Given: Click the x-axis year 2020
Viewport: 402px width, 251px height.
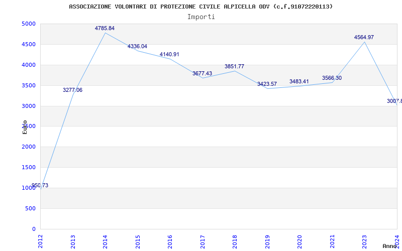Looking at the screenshot, I should 299,241.
